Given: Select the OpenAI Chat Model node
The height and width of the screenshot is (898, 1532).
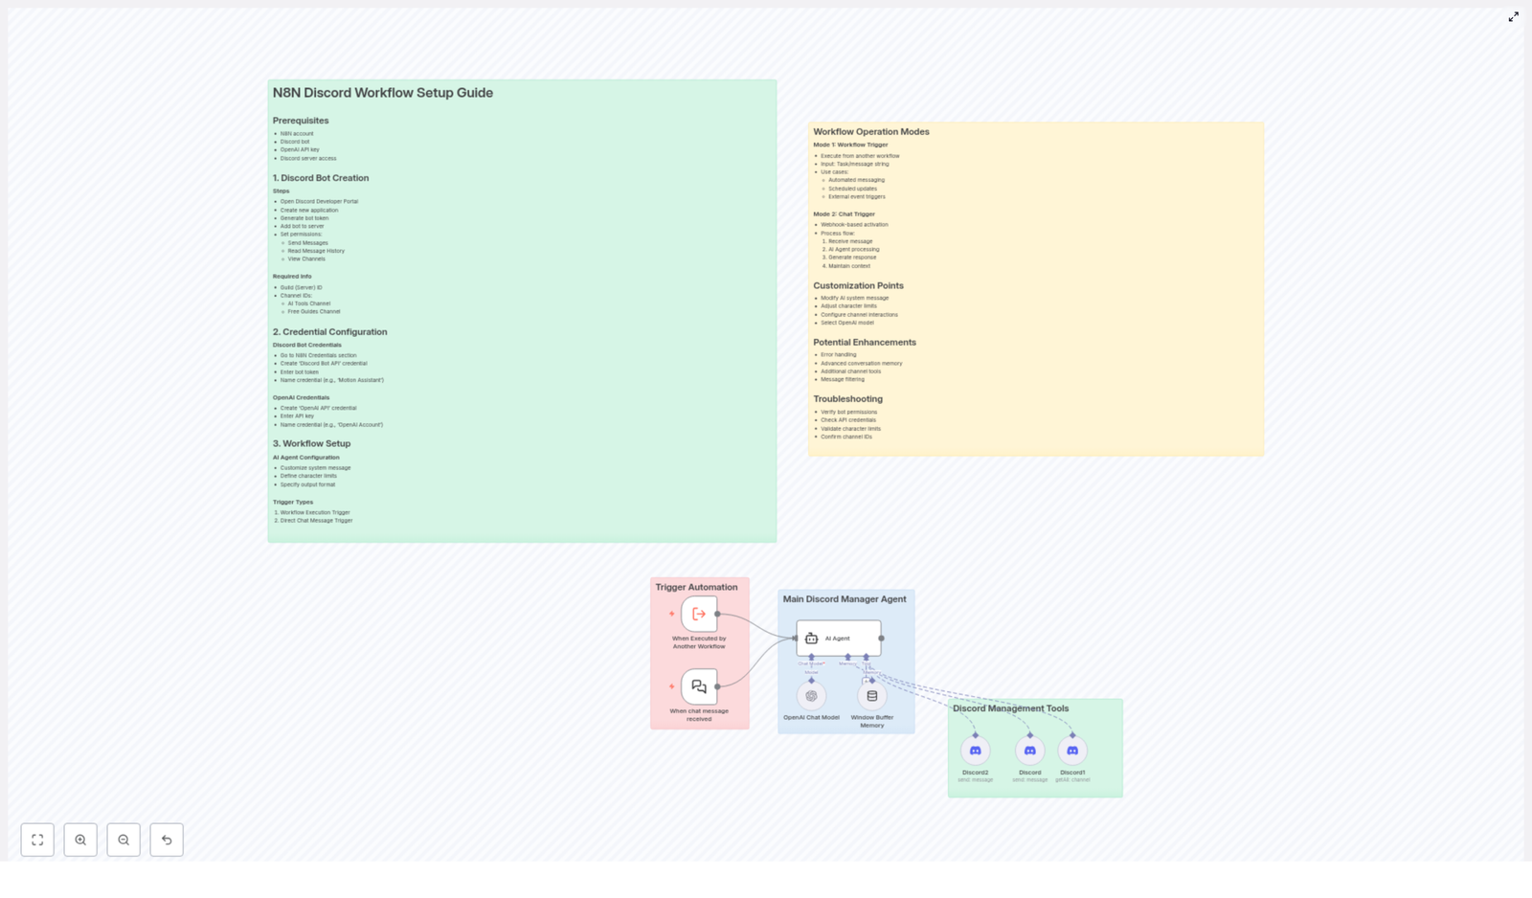Looking at the screenshot, I should click(x=810, y=696).
